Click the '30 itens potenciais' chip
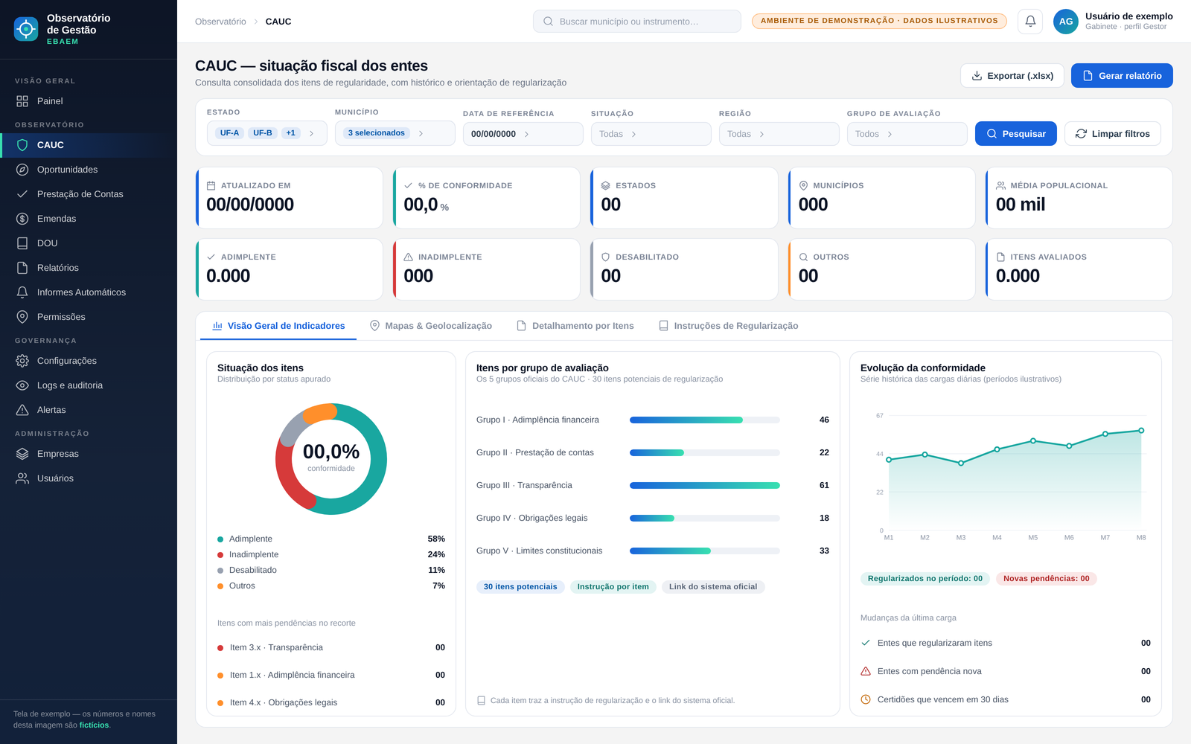The width and height of the screenshot is (1191, 744). tap(520, 587)
